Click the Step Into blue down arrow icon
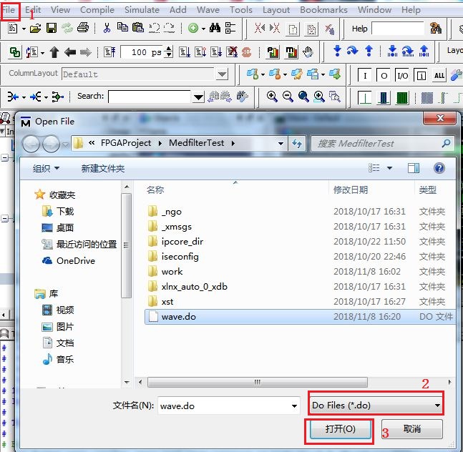 tap(337, 51)
